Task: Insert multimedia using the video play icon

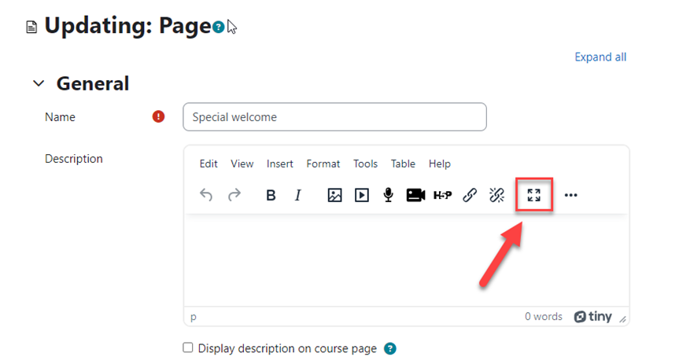Action: click(x=361, y=195)
